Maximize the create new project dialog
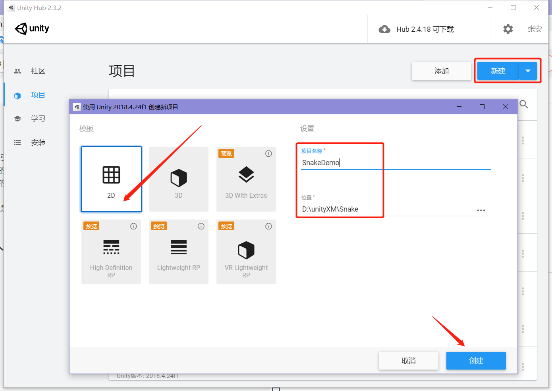 (x=482, y=107)
